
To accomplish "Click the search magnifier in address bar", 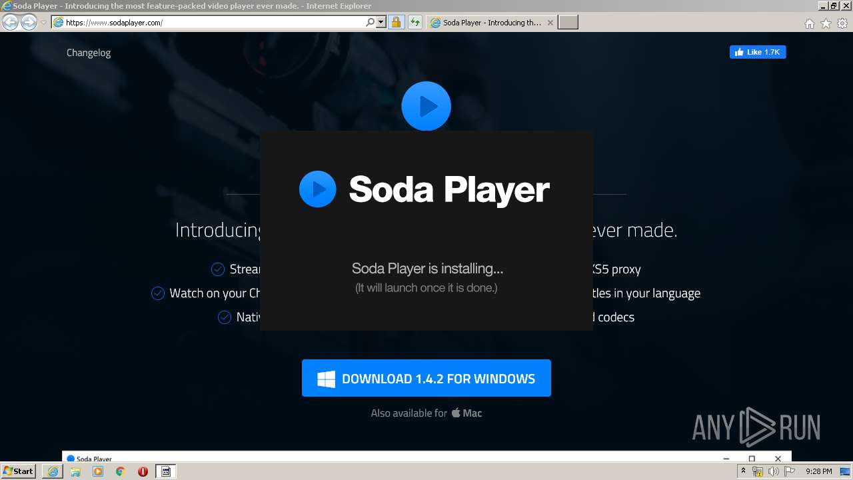I will (x=371, y=22).
